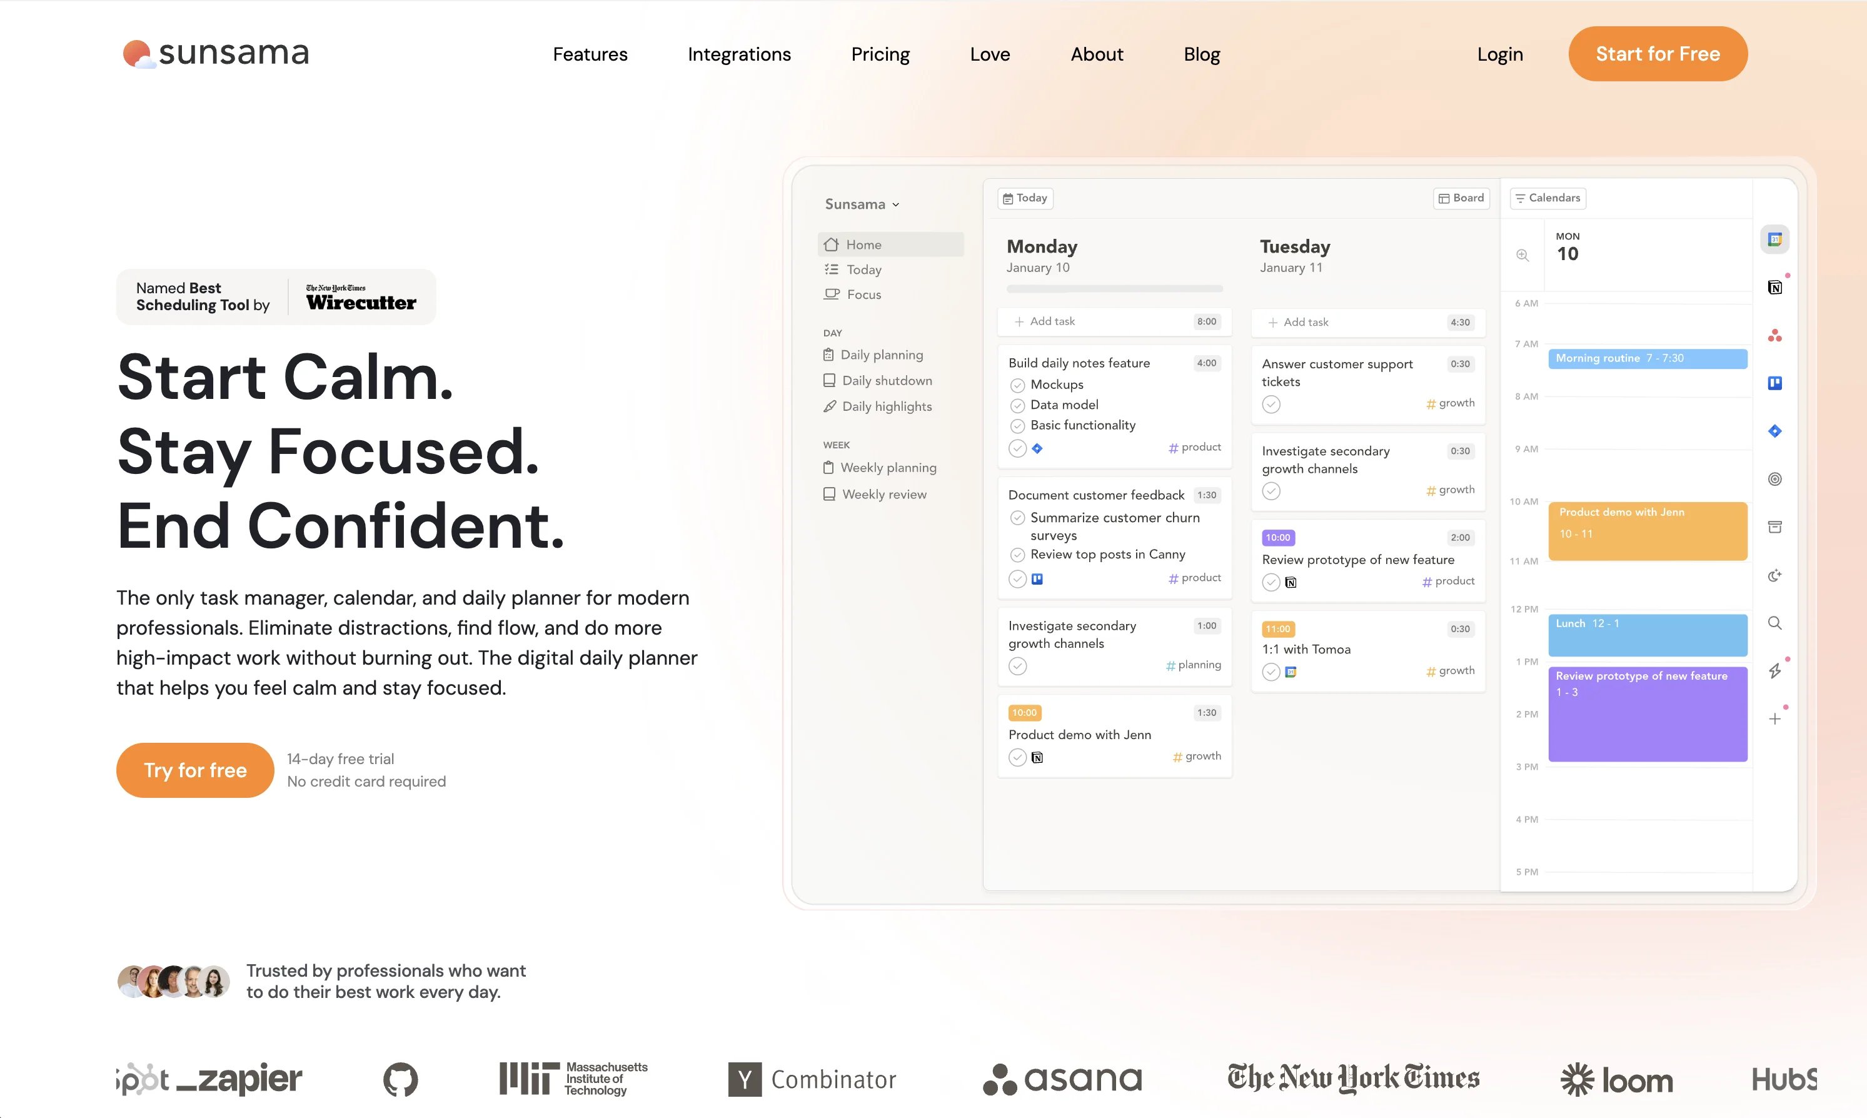Screen dimensions: 1867x1118
Task: Click the asana logo in trusted row
Action: pyautogui.click(x=1062, y=1079)
